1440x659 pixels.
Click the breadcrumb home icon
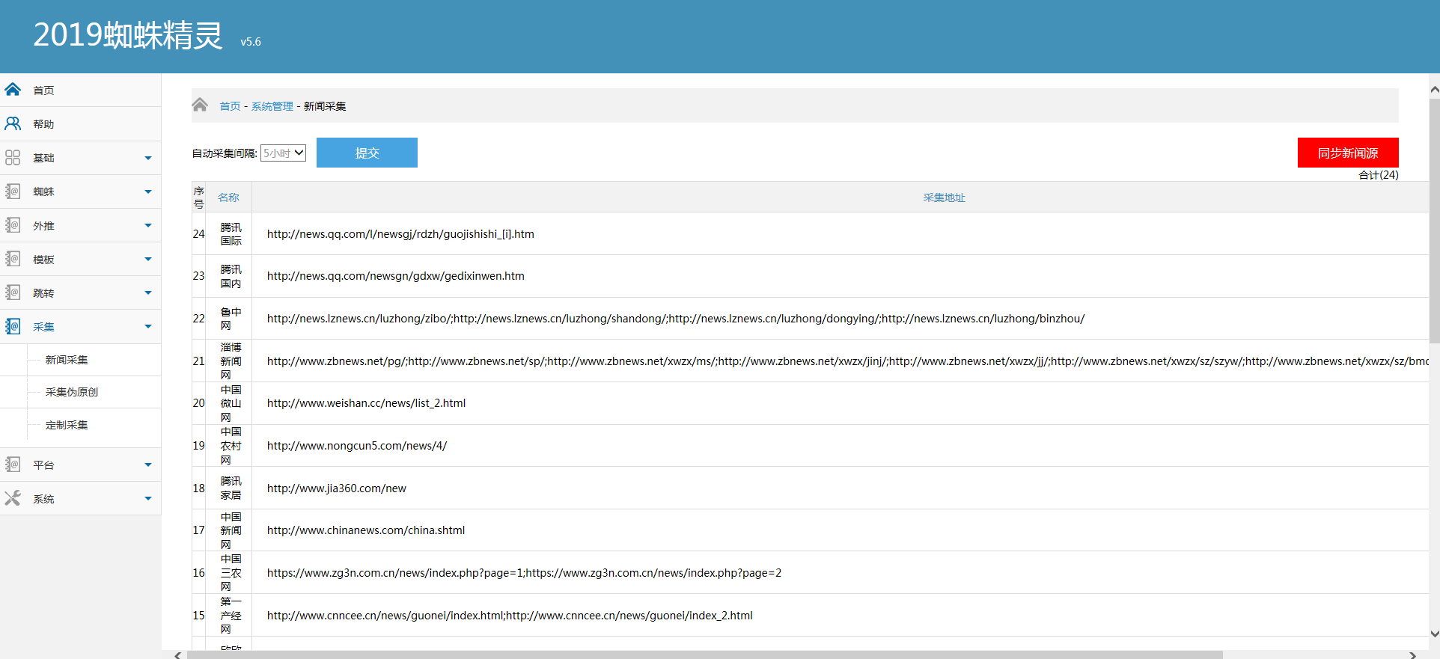point(200,105)
